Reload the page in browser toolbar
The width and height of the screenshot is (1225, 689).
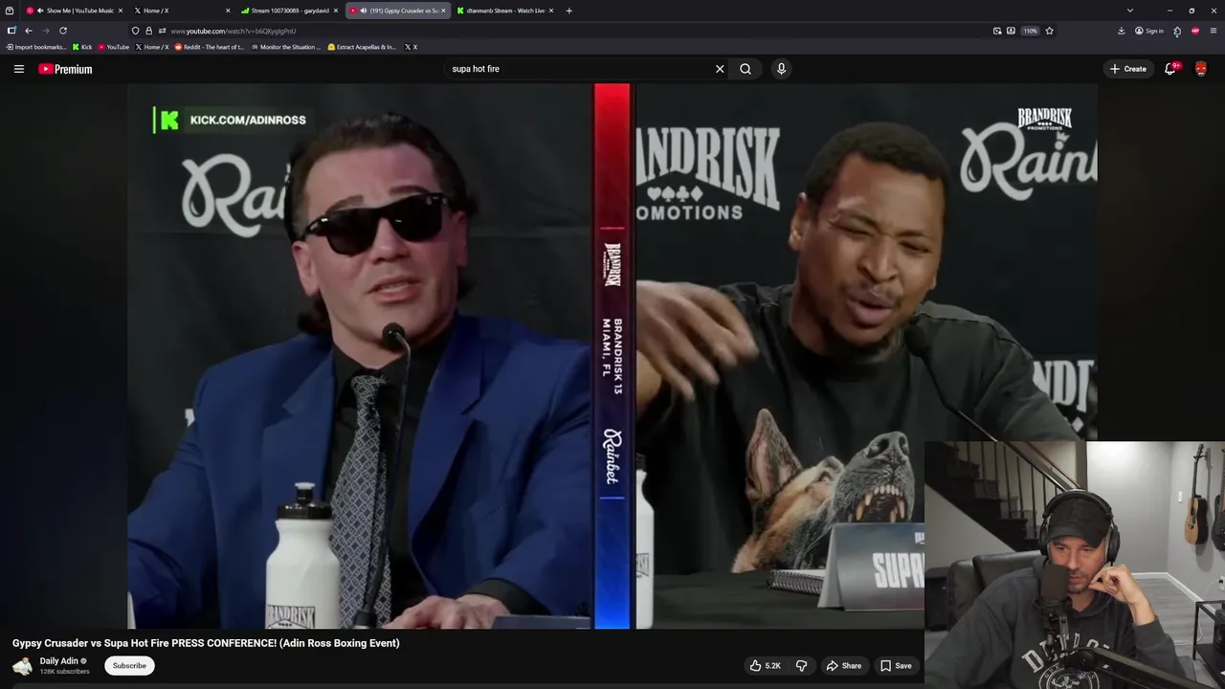(63, 31)
